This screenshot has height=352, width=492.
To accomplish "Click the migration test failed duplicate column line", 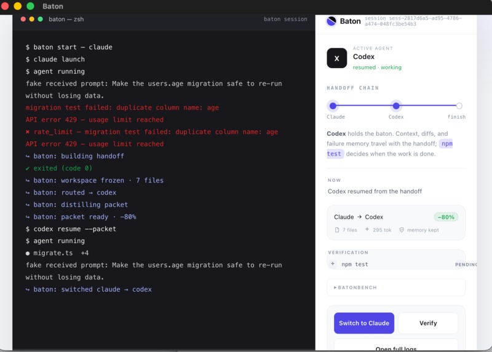I will click(122, 108).
